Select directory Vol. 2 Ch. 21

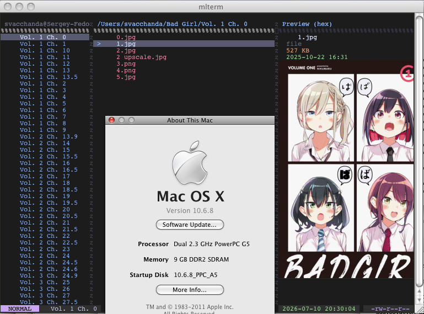pos(45,223)
